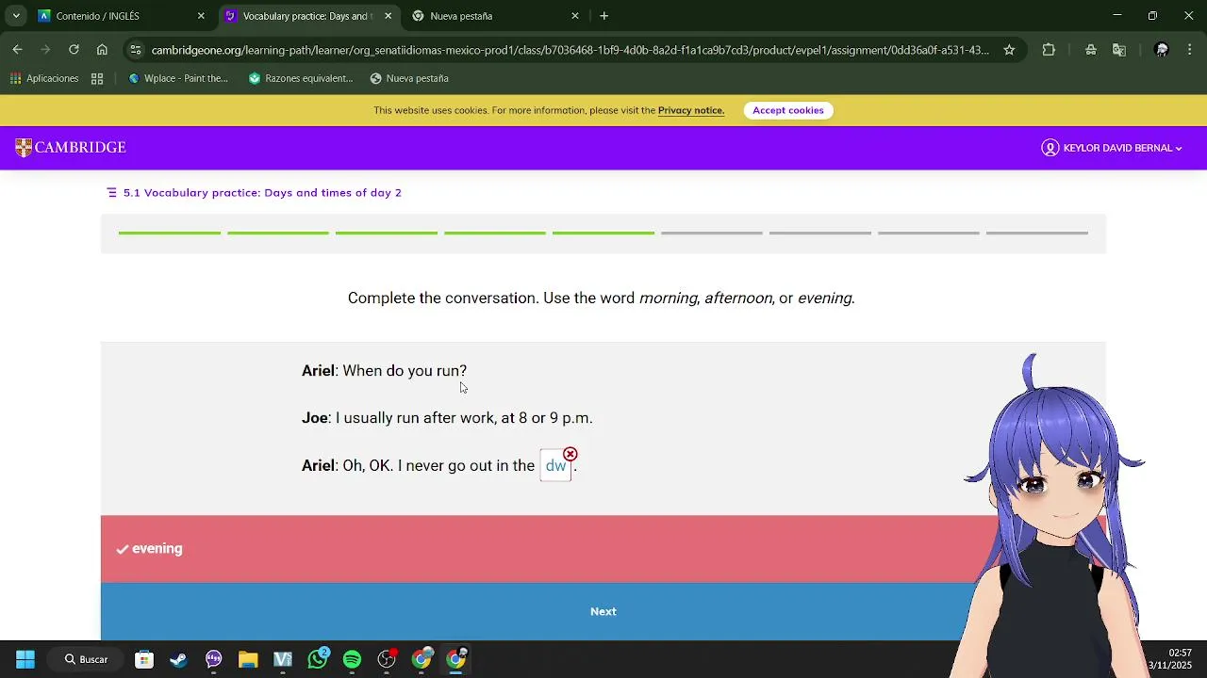
Task: Click the answer field containing dw
Action: pos(555,465)
